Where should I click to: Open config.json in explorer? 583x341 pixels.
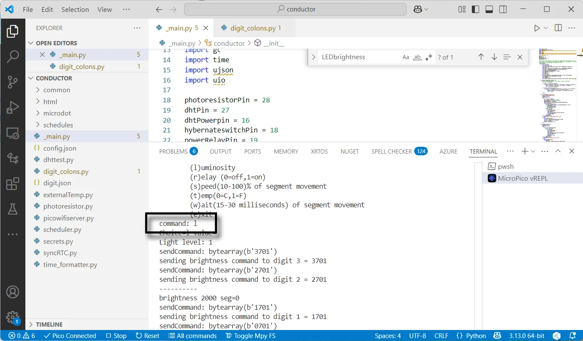87,148
